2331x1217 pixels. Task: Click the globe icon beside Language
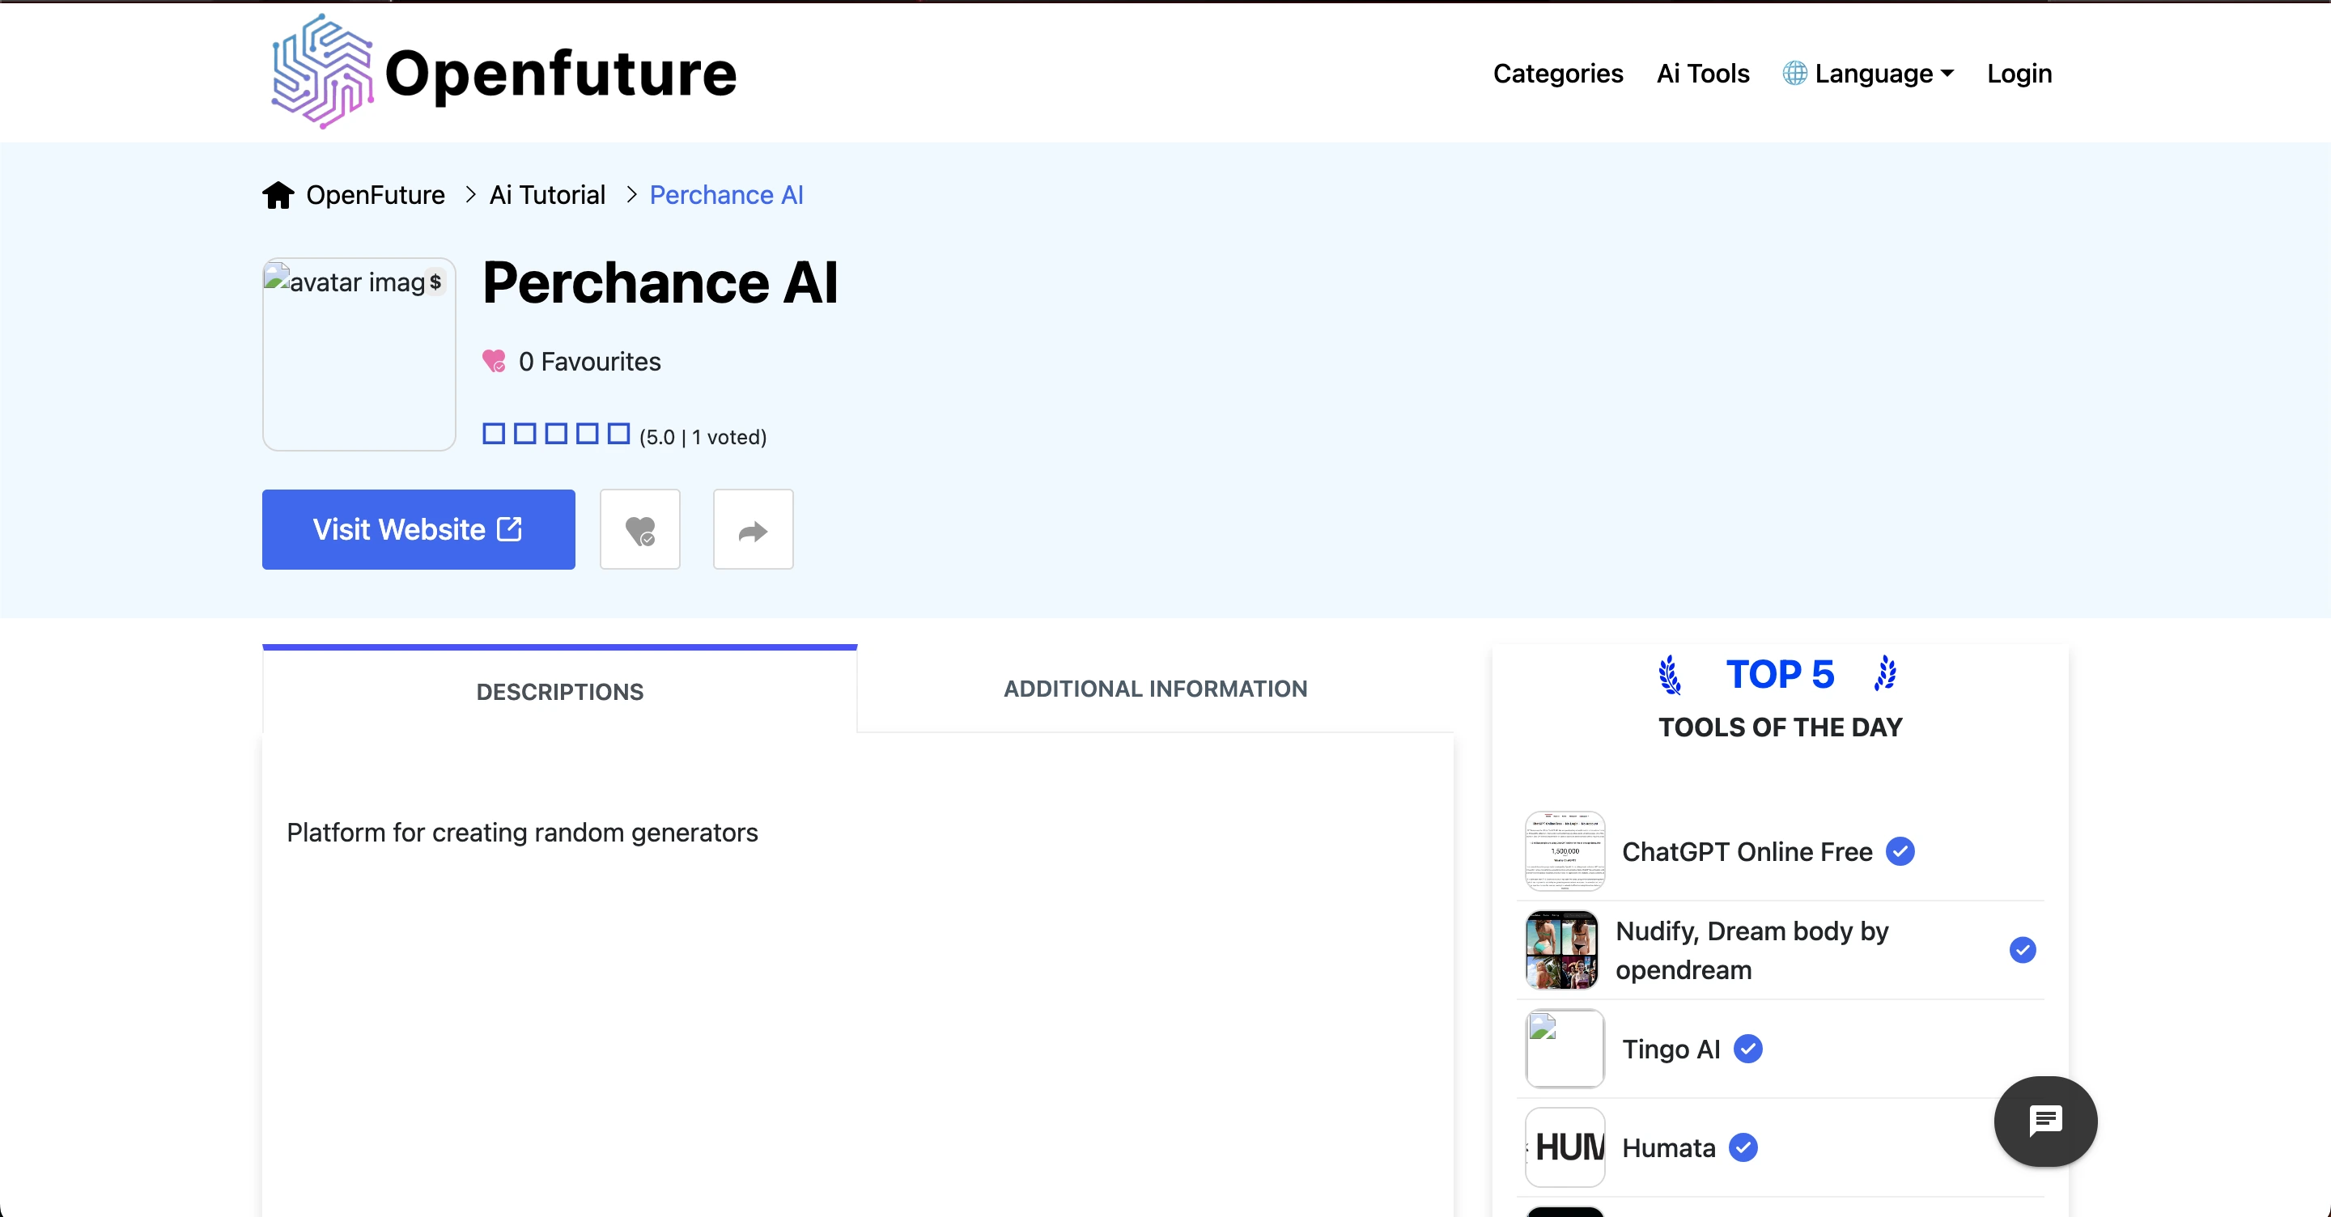(1794, 74)
